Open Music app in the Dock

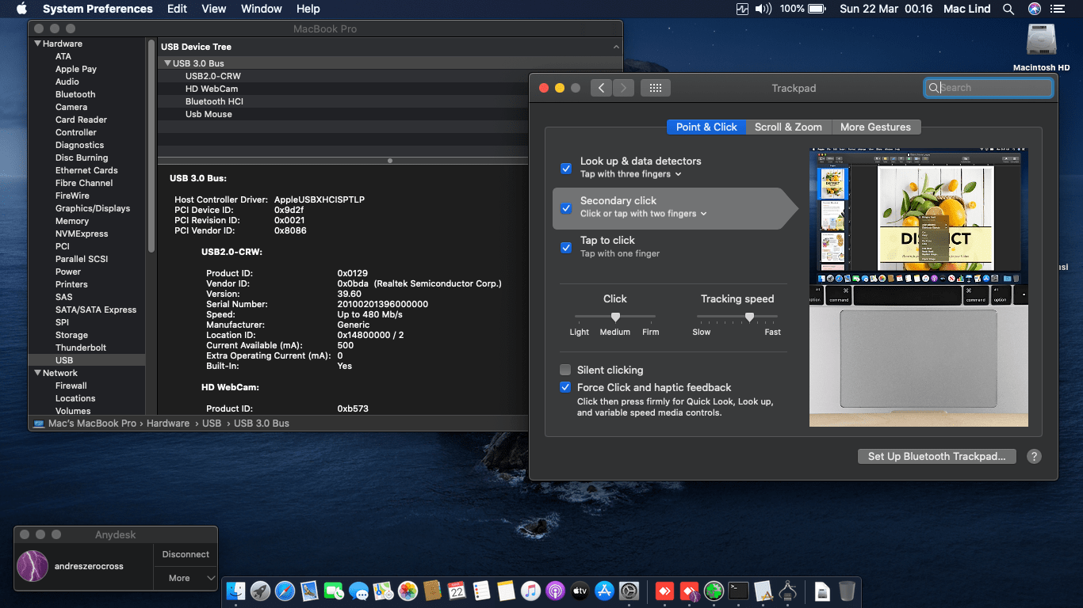coord(530,591)
